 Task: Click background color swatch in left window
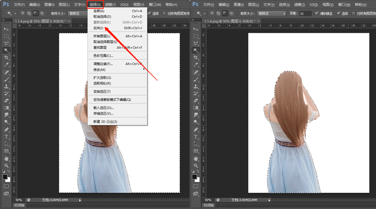click(x=8, y=180)
